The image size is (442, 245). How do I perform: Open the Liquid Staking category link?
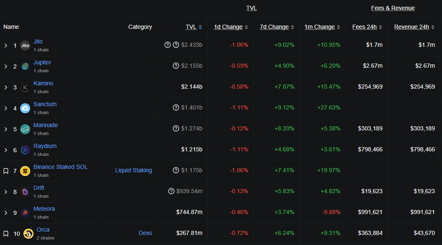pyautogui.click(x=133, y=170)
